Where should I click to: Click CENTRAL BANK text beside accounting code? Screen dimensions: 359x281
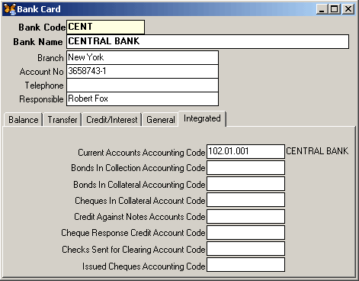click(317, 151)
